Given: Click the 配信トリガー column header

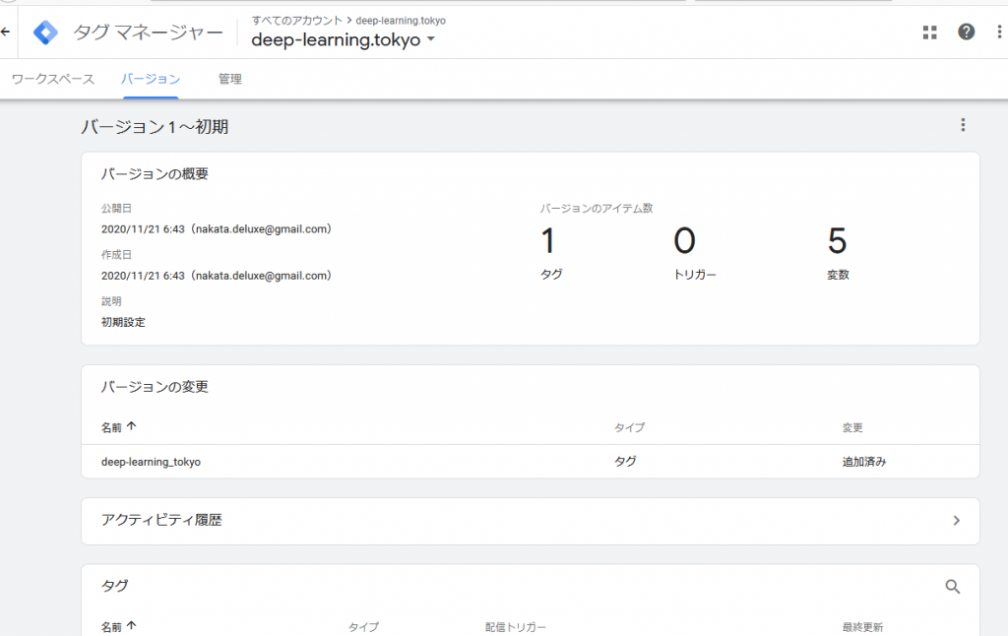Looking at the screenshot, I should pos(516,627).
